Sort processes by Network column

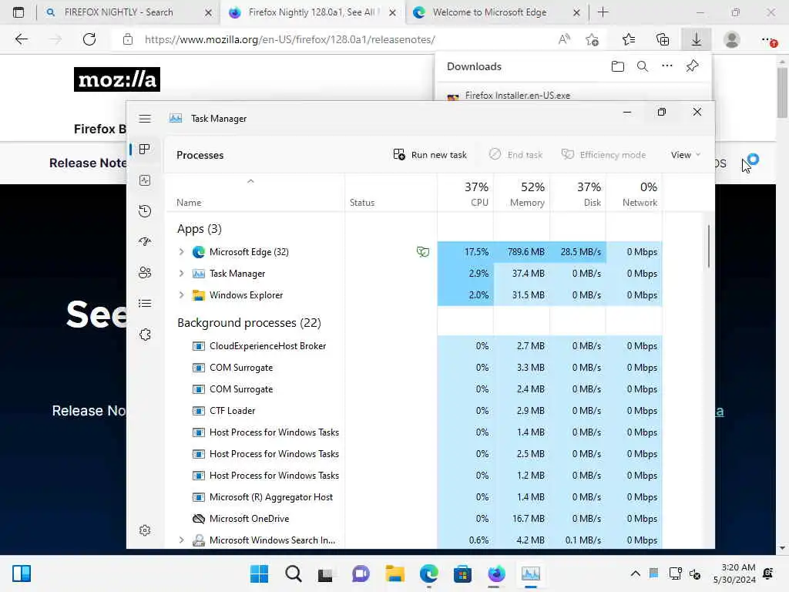(635, 193)
